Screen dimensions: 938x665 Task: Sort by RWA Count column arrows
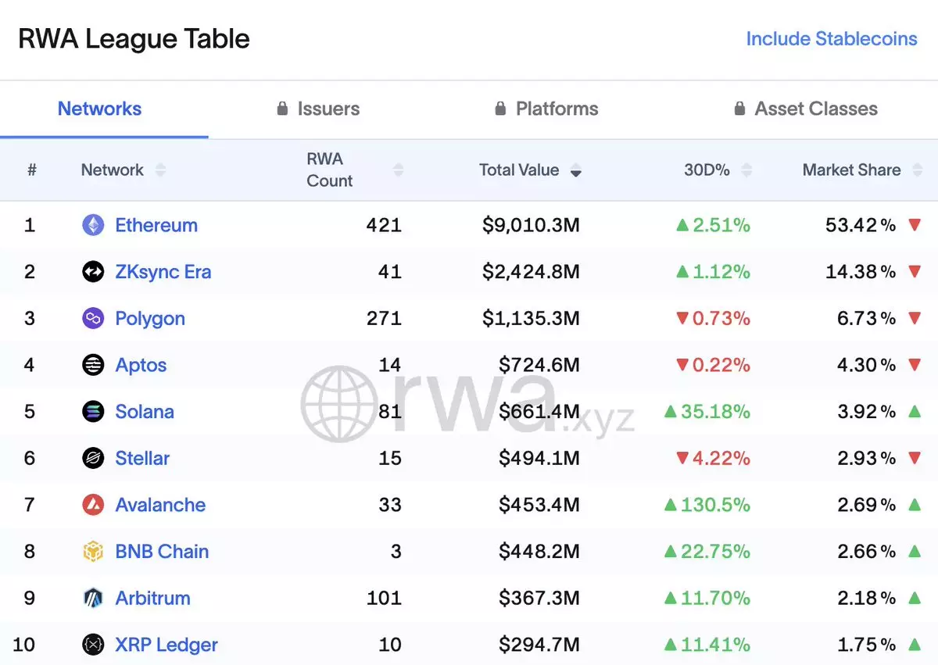[x=398, y=170]
